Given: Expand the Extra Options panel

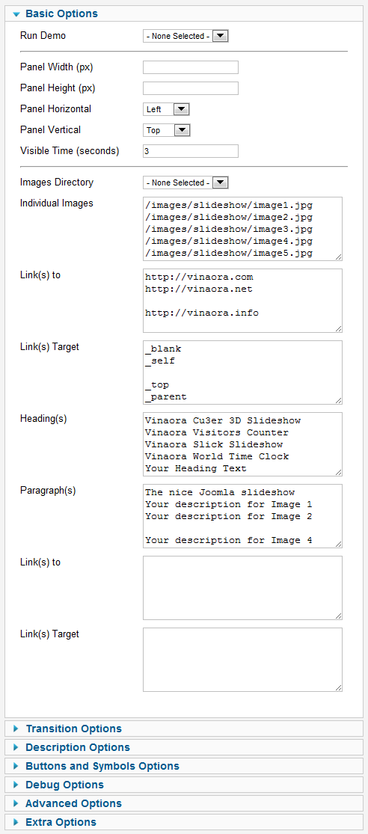Looking at the screenshot, I should click(61, 822).
